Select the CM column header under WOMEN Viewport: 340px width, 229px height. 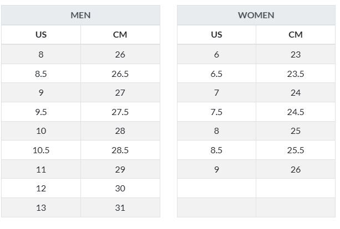296,34
